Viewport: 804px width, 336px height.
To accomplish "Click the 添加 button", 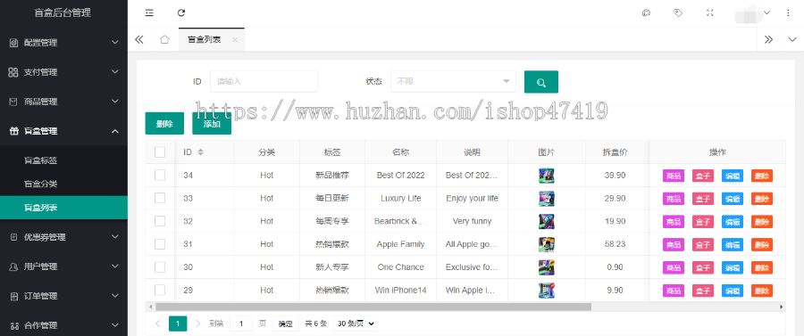I will [x=212, y=123].
